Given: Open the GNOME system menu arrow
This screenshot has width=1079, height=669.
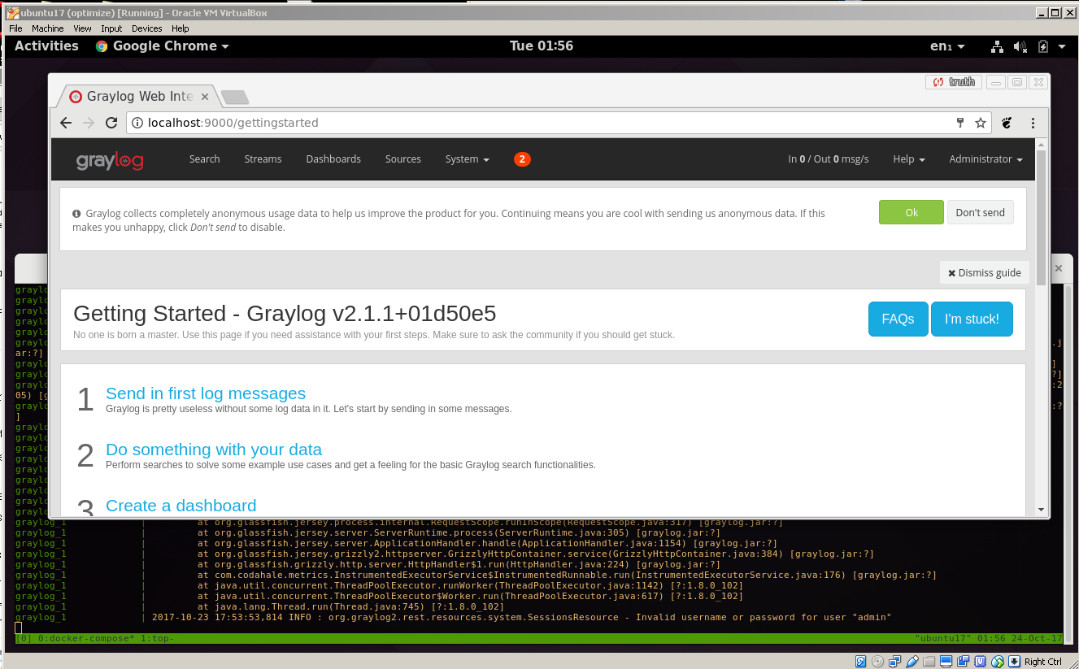Looking at the screenshot, I should [1062, 47].
